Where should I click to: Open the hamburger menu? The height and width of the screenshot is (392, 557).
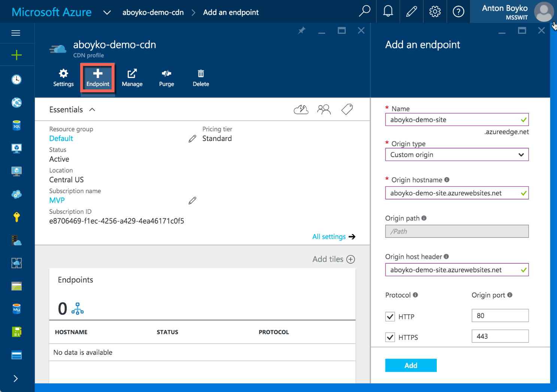16,33
